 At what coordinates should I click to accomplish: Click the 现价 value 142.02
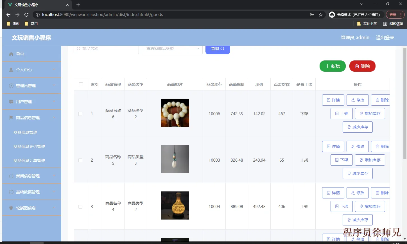pos(259,114)
